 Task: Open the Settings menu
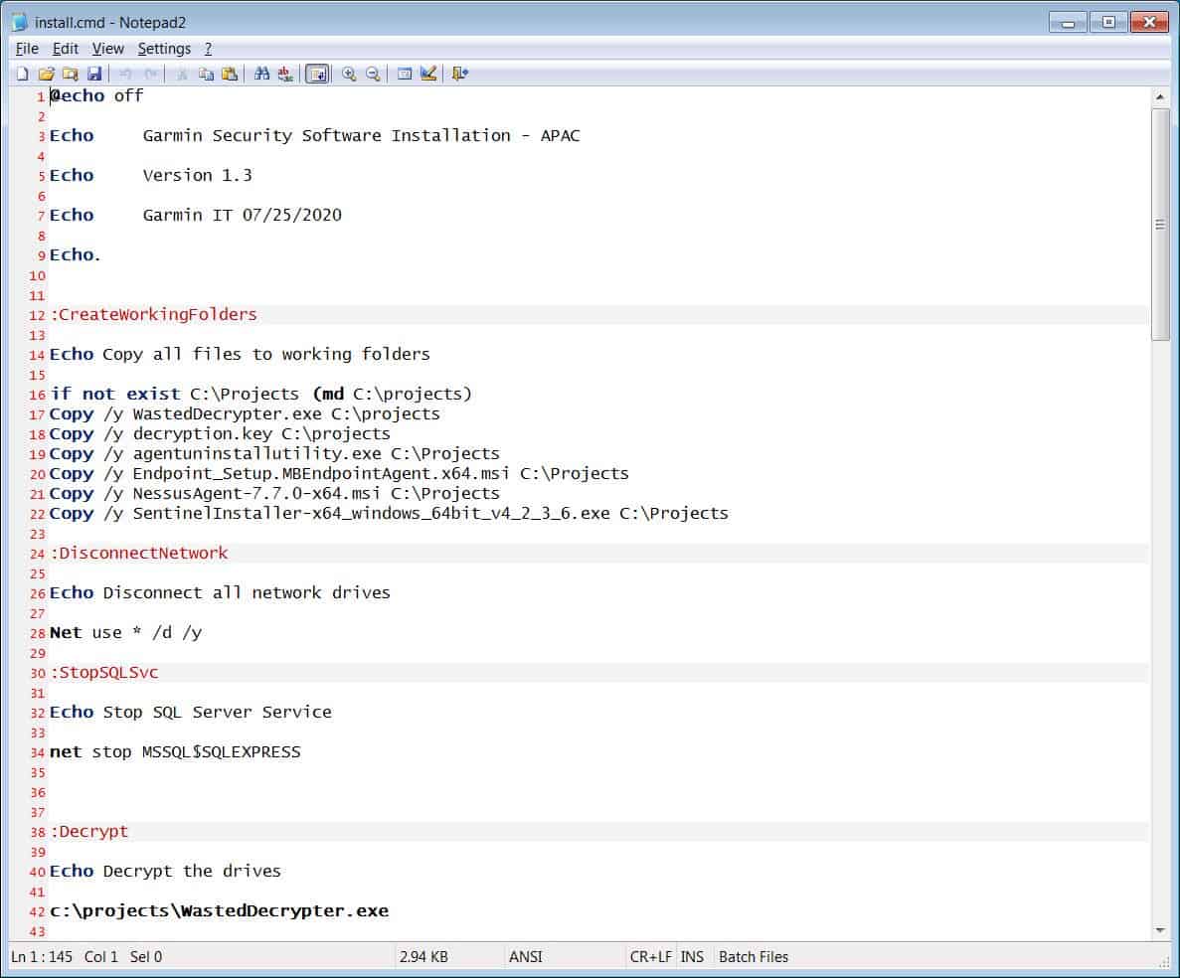164,49
